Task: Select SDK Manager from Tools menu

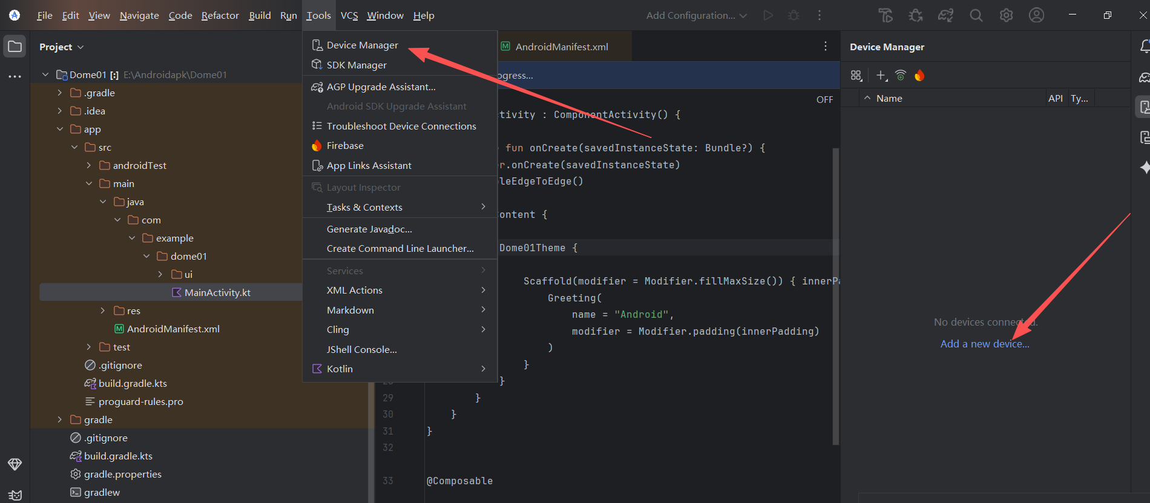Action: 356,65
